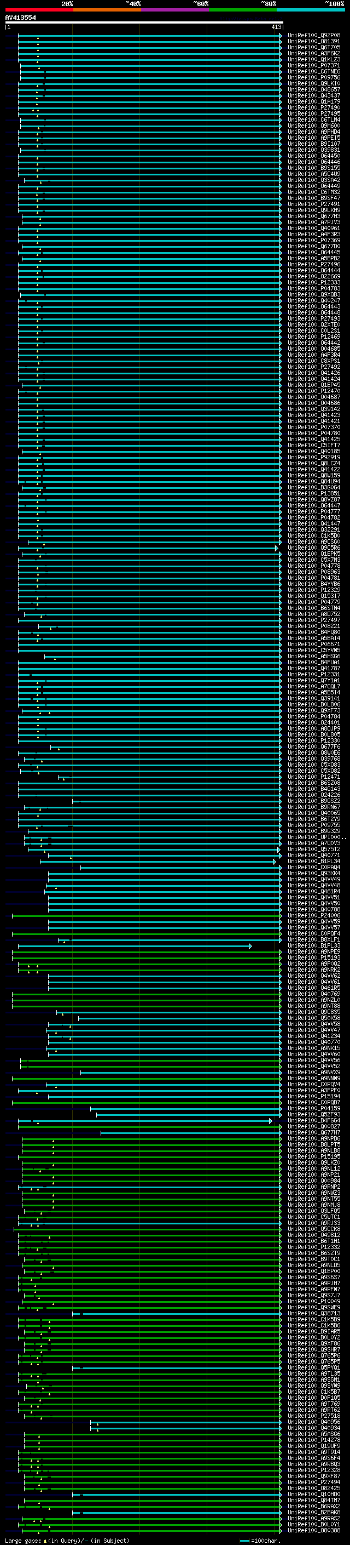Image resolution: width=350 pixels, height=1545 pixels.
Task: Select the UniRef100_A5BPB2 label
Action: click(x=313, y=259)
